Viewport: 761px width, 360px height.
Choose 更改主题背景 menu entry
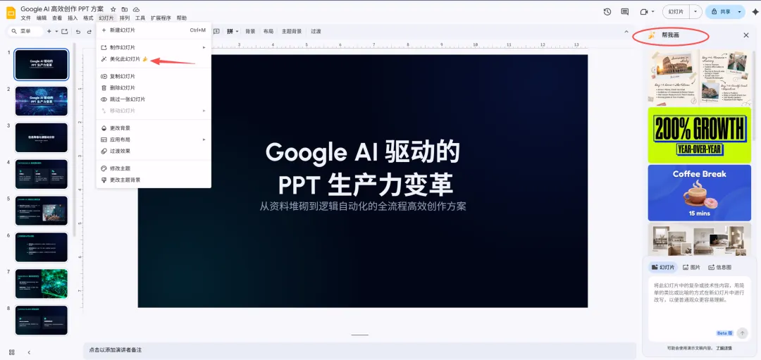(x=154, y=180)
